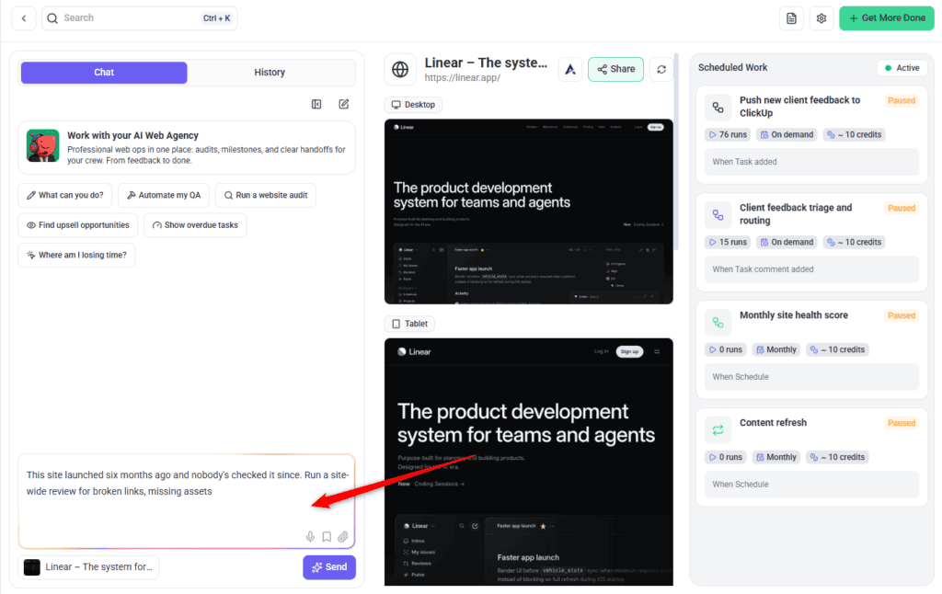The height and width of the screenshot is (594, 942).
Task: Click Monthly badge on Monthly site health score
Action: [x=776, y=349]
